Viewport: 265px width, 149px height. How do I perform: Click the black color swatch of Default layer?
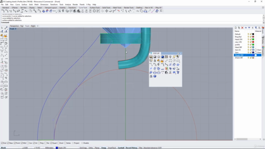click(x=253, y=34)
